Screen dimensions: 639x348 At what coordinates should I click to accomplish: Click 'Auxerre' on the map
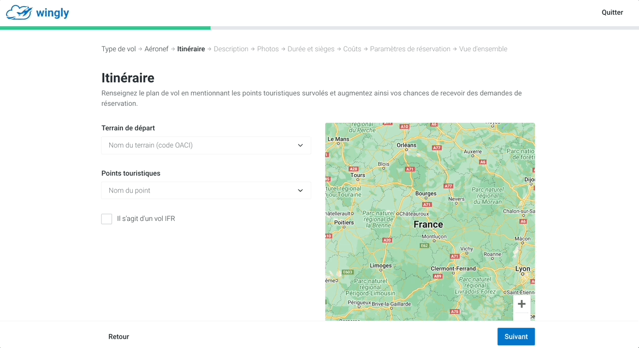[473, 152]
